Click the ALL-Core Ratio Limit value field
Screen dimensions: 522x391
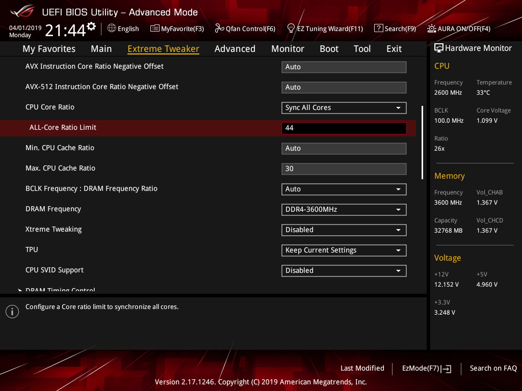344,128
